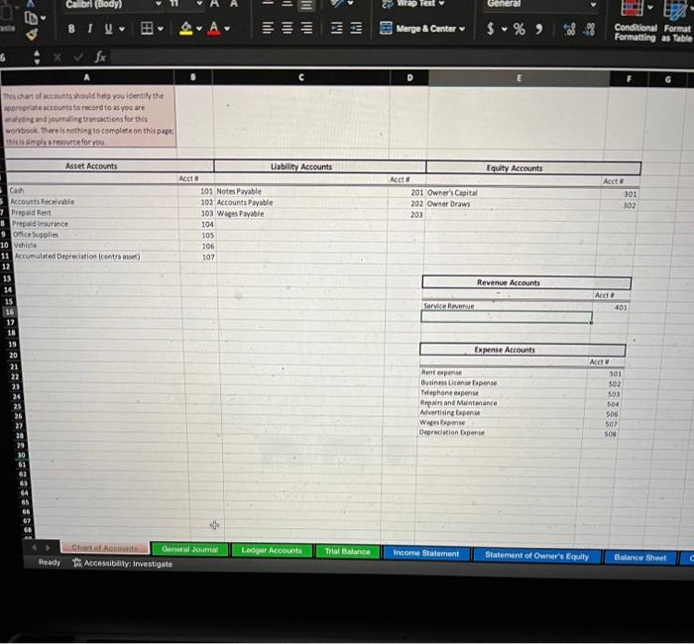Confirm formula entry checkmark
This screenshot has width=694, height=644.
click(x=78, y=57)
